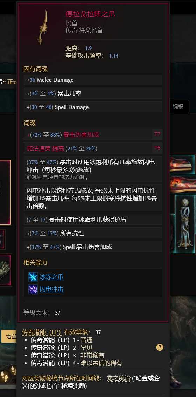
Task: Click the red relic item icon at right
Action: pos(182,165)
